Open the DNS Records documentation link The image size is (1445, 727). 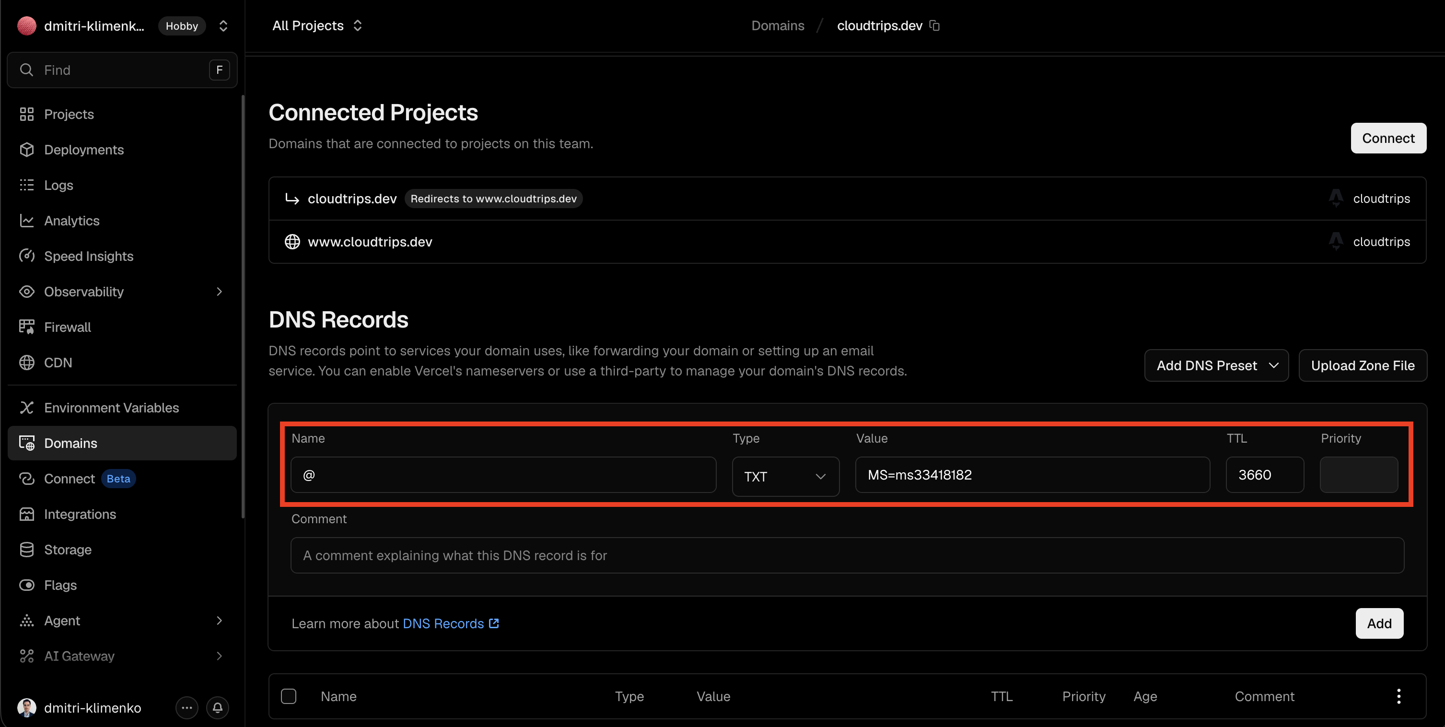(x=451, y=624)
